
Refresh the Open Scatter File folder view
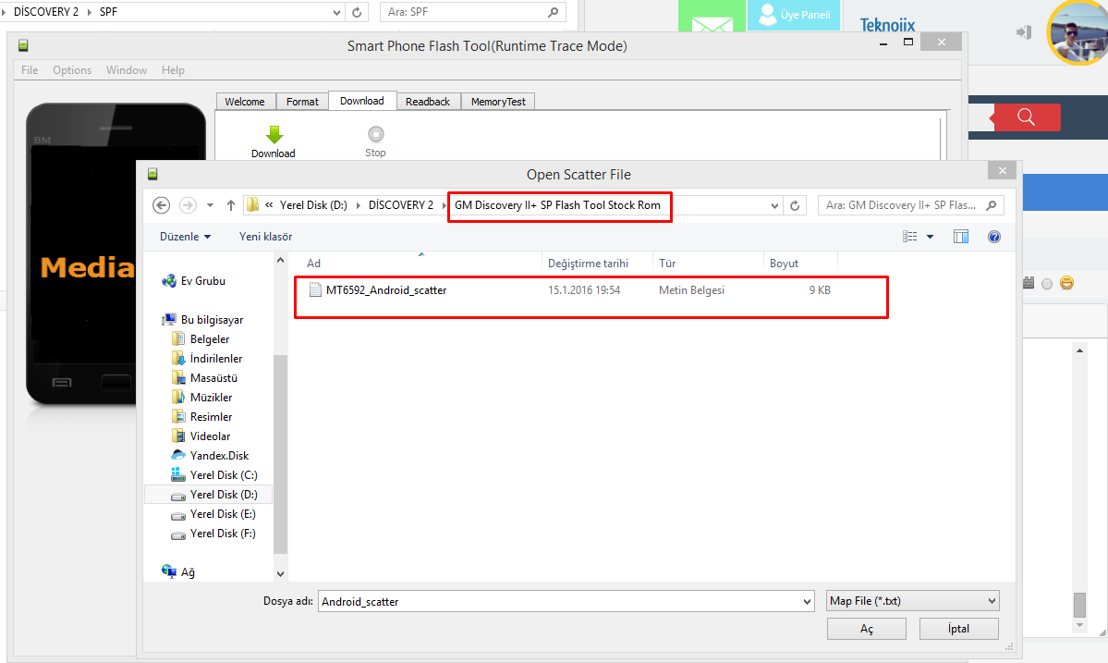(x=796, y=205)
